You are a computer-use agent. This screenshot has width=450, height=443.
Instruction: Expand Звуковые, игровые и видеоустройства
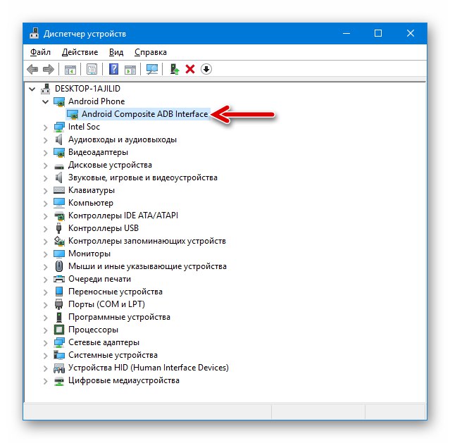point(45,178)
